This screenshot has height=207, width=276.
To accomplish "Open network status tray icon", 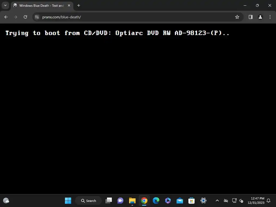I will click(x=234, y=201).
